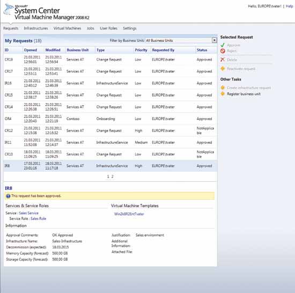Sort by the ID column header

(x=6, y=50)
